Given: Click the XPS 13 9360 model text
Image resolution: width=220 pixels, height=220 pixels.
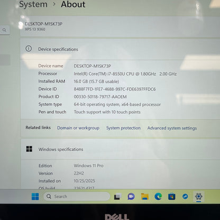Looking at the screenshot, I should coord(35,29).
